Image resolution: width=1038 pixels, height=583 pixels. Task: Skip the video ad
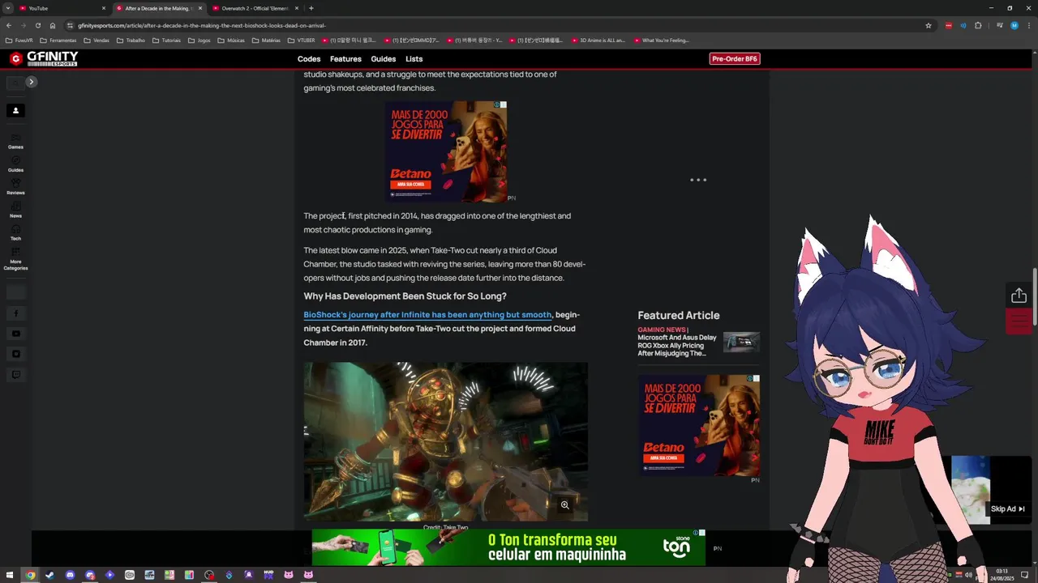point(1007,509)
